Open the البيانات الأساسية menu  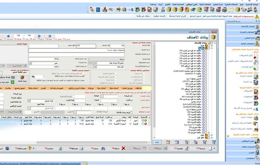point(252,4)
